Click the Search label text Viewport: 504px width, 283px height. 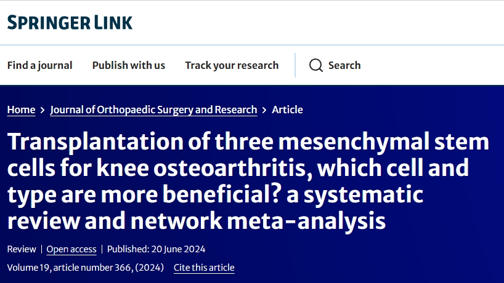click(x=344, y=65)
